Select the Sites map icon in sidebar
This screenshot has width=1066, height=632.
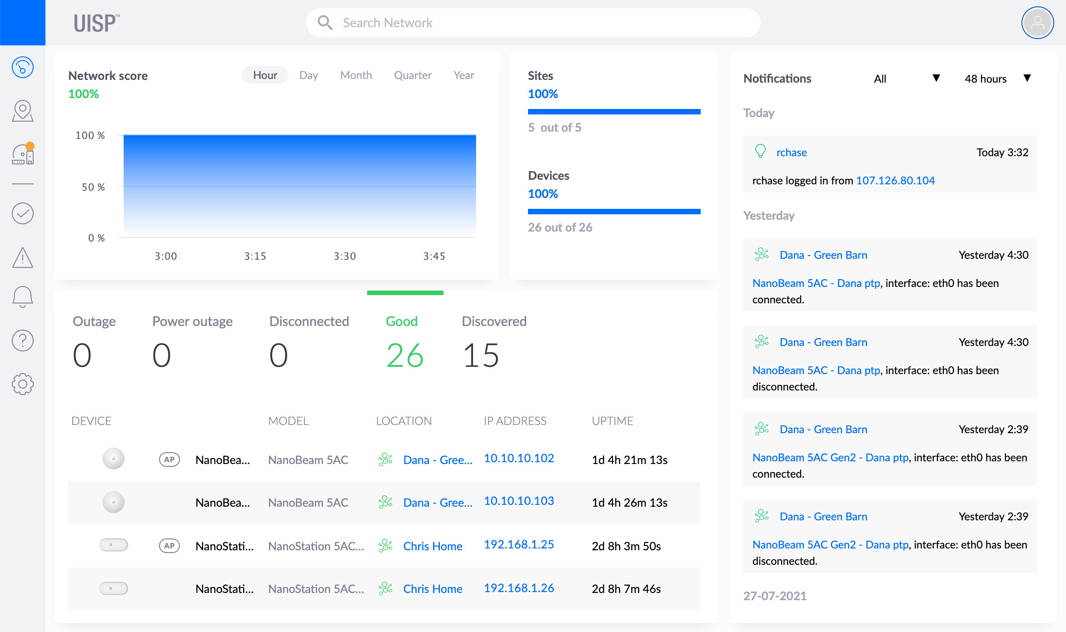click(x=22, y=110)
